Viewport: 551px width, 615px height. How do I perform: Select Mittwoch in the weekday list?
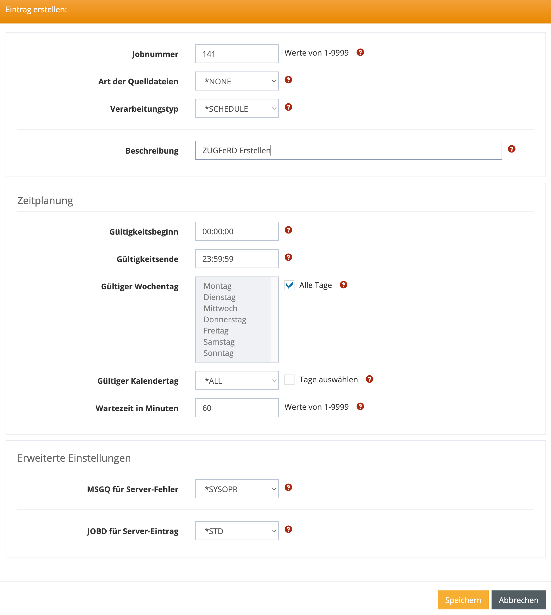click(221, 308)
